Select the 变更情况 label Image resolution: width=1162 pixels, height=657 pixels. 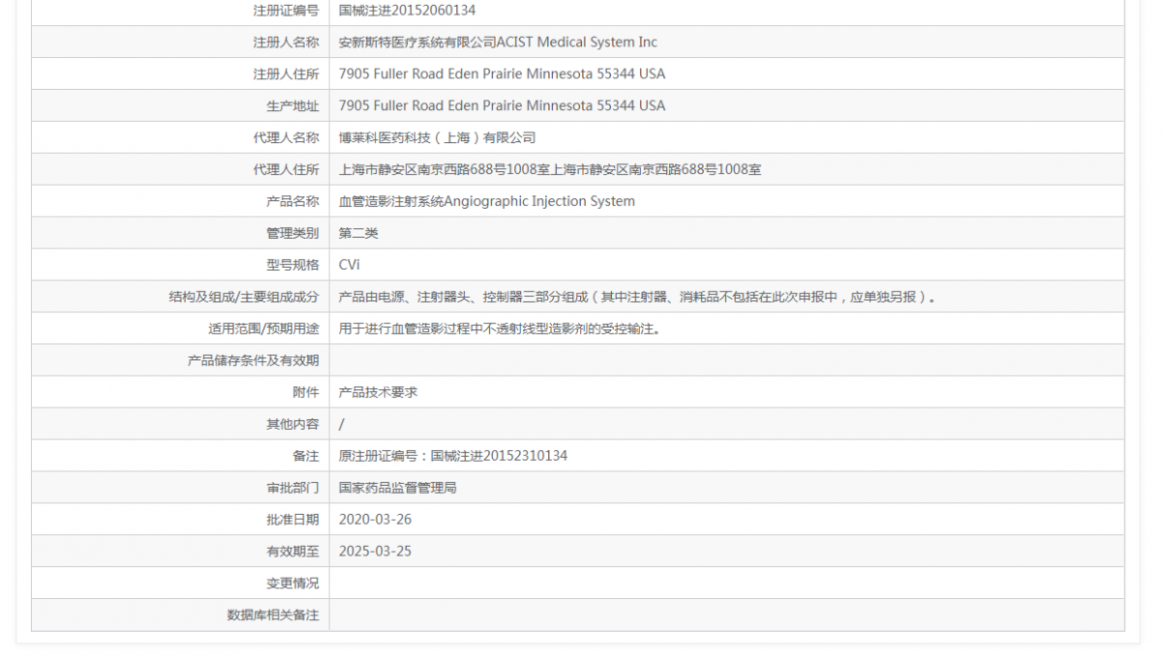click(x=292, y=583)
